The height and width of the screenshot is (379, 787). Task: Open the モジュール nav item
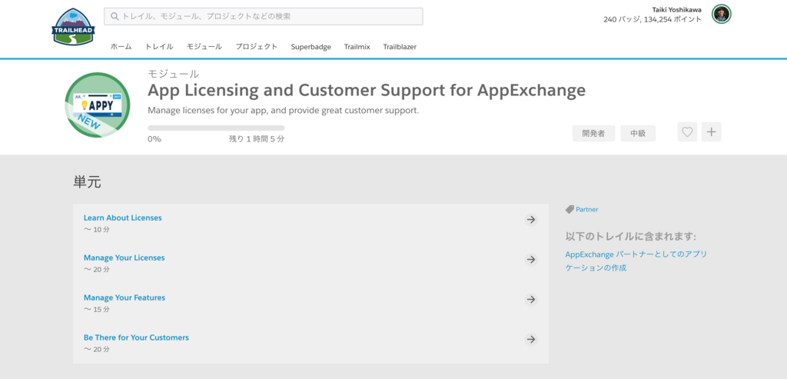pyautogui.click(x=204, y=47)
